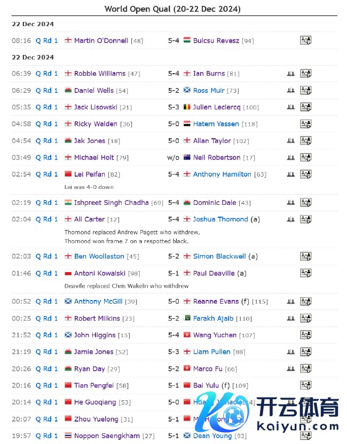Click head-to-head icon beside Allan Taylor
347x444 pixels.
(290, 141)
